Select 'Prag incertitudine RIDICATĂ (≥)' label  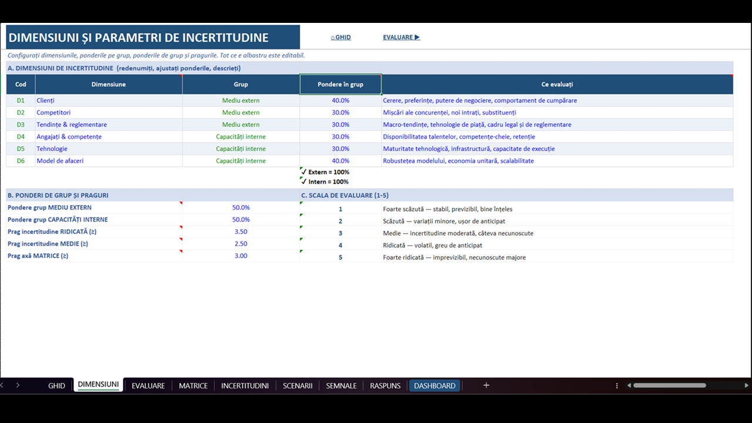tap(94, 231)
